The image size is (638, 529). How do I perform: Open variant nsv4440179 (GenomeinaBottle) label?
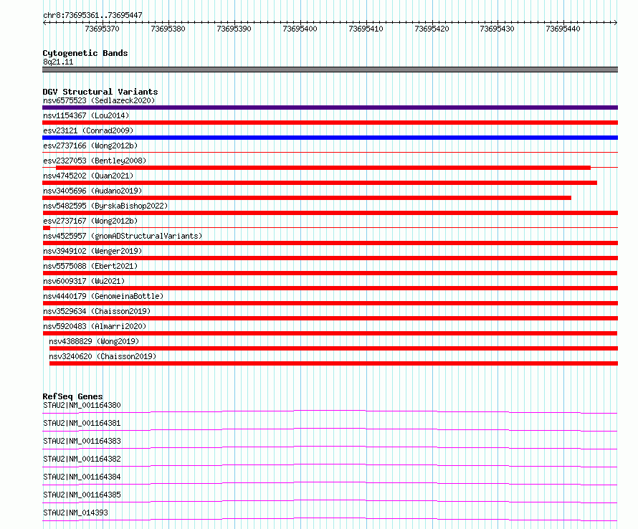(103, 296)
